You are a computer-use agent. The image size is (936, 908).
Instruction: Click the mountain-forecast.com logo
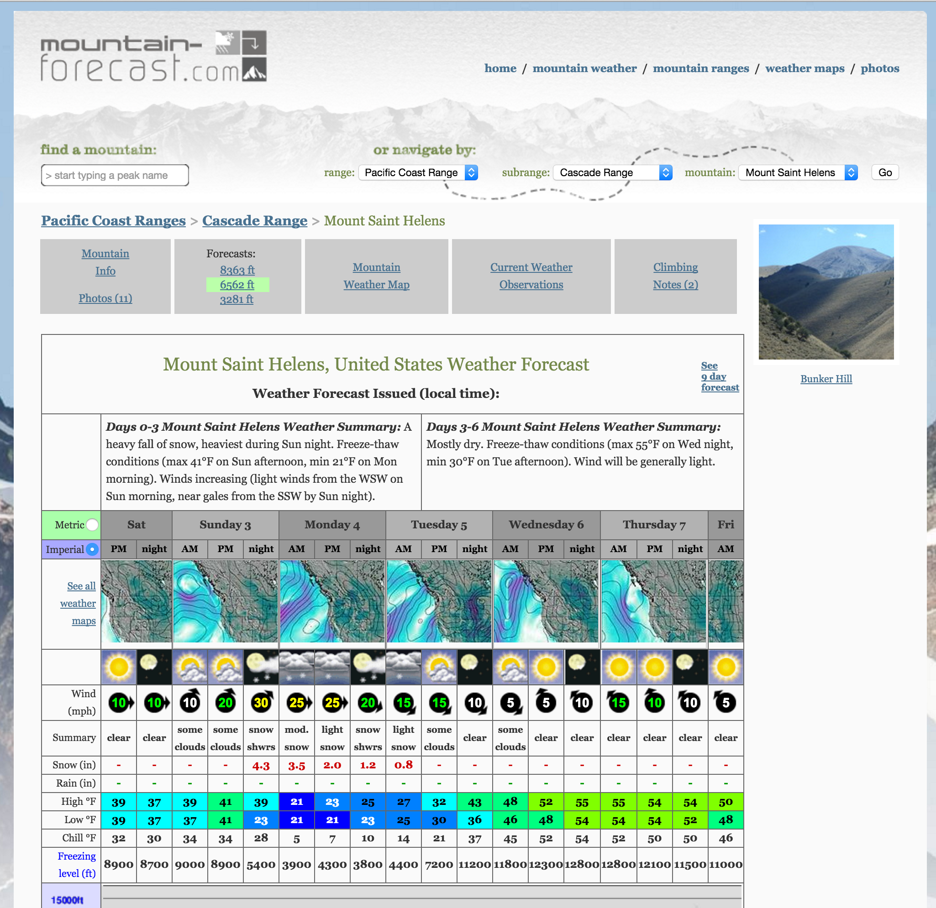coord(154,56)
